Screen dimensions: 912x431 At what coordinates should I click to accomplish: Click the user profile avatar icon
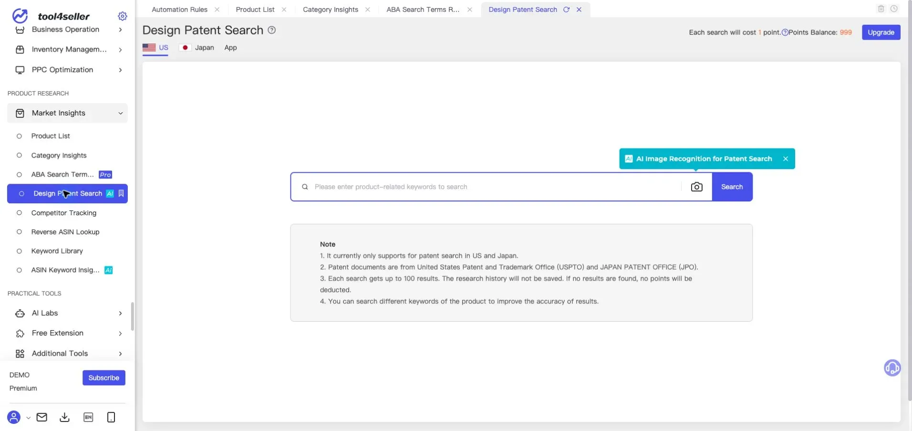[x=14, y=417]
